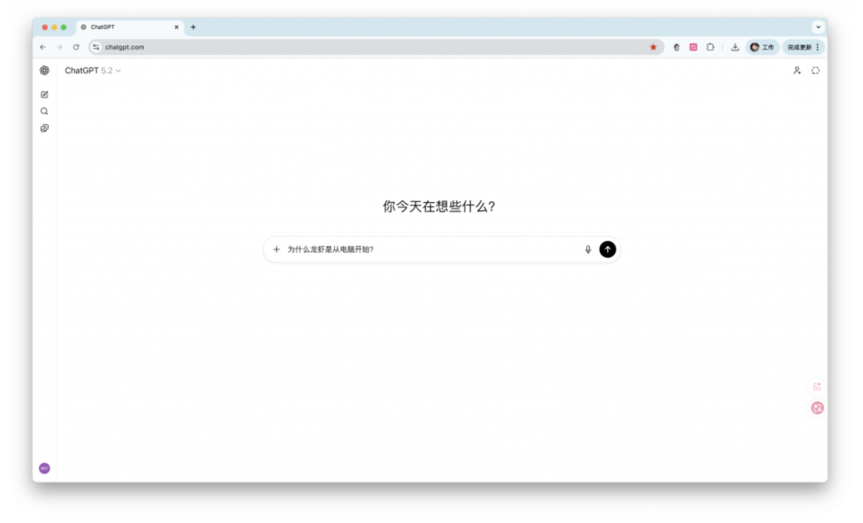Click the site info icon in address bar
Image resolution: width=863 pixels, height=523 pixels.
coord(97,47)
